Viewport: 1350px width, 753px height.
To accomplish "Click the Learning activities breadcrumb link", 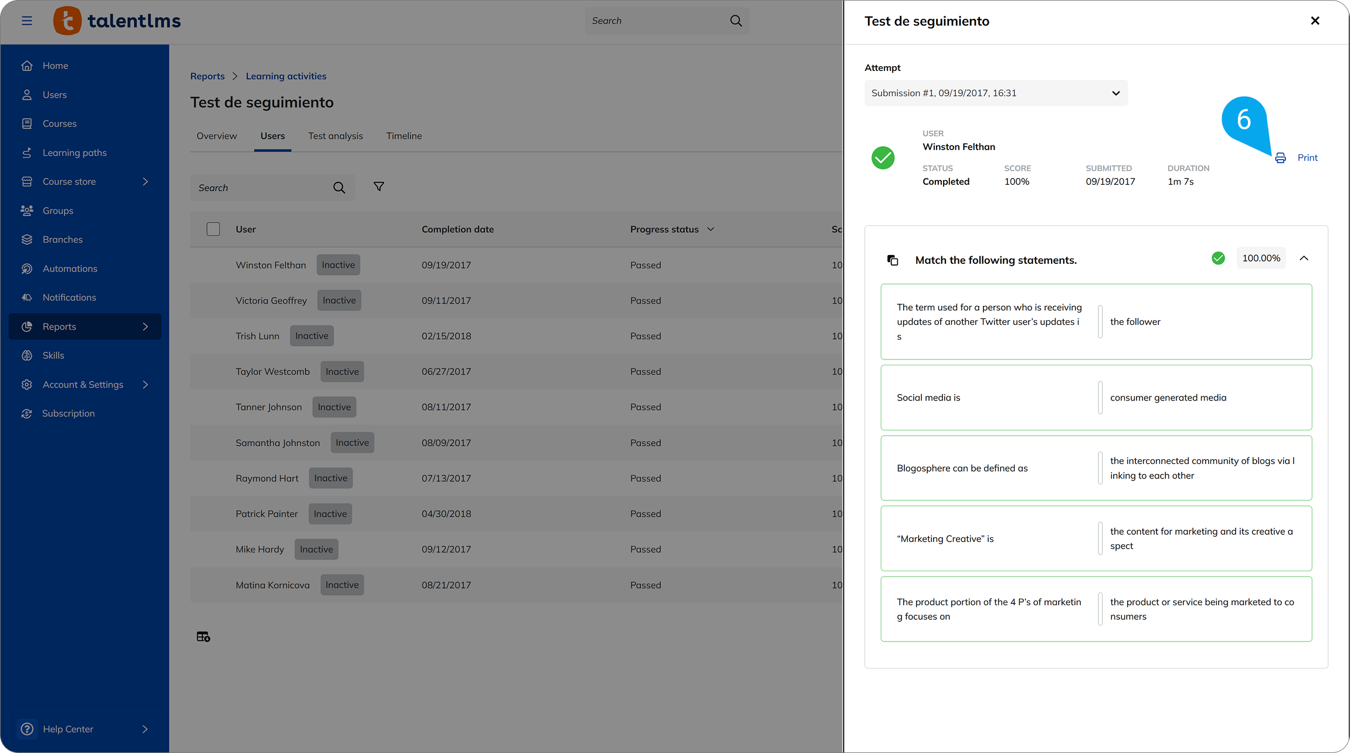I will [x=286, y=76].
